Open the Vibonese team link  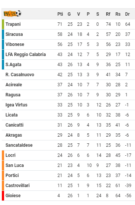point(15,44)
